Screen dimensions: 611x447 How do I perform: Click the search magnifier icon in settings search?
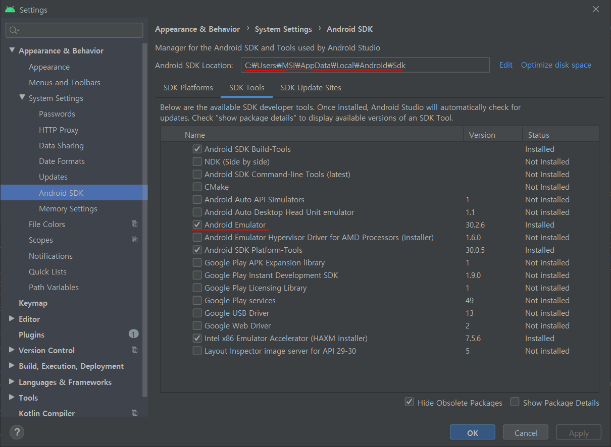pos(14,30)
